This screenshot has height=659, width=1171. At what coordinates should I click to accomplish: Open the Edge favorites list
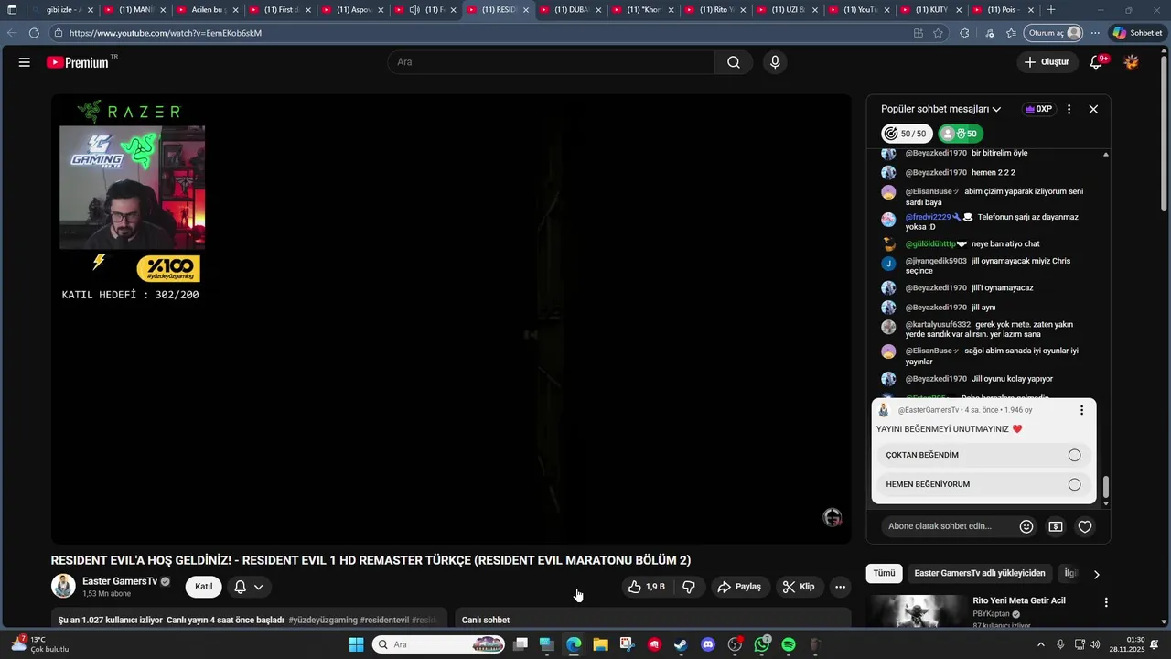[x=1011, y=33]
